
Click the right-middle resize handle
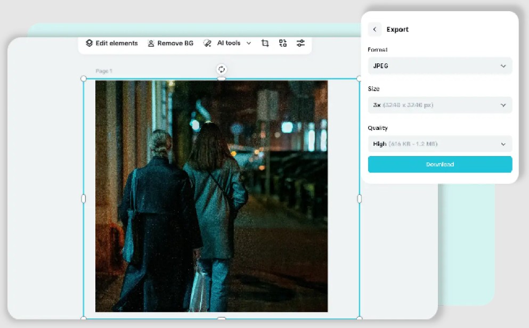pos(359,199)
